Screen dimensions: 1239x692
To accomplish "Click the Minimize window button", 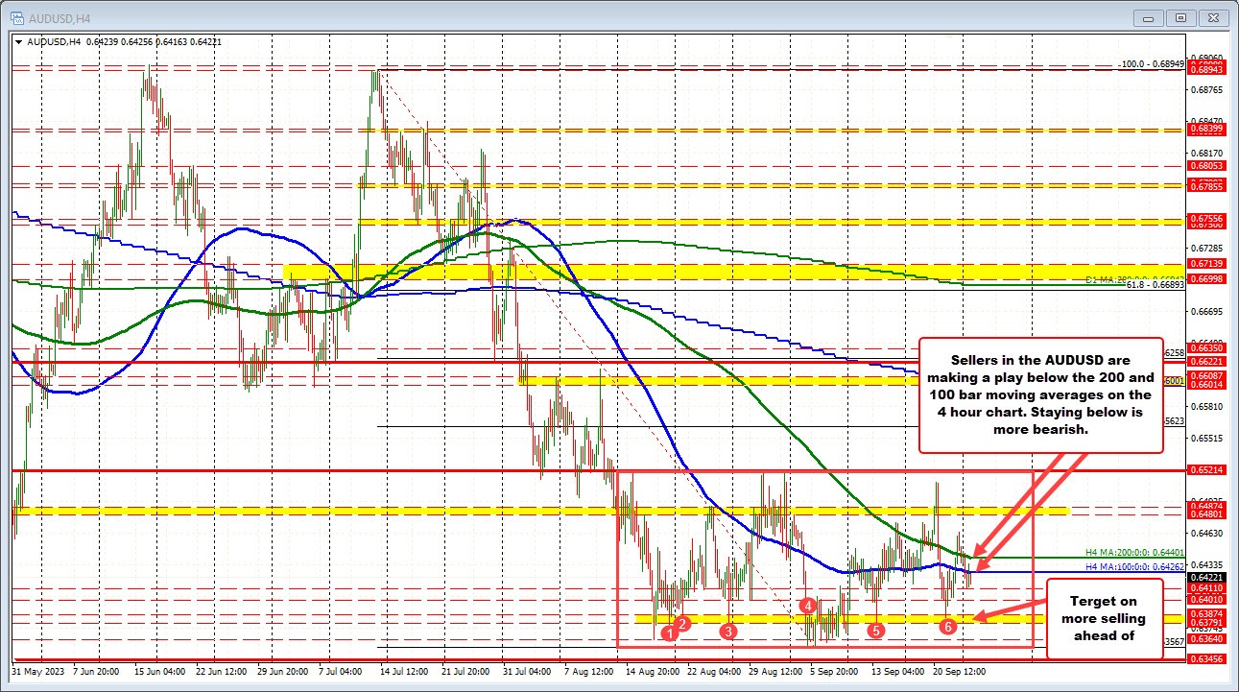I will coord(1148,16).
